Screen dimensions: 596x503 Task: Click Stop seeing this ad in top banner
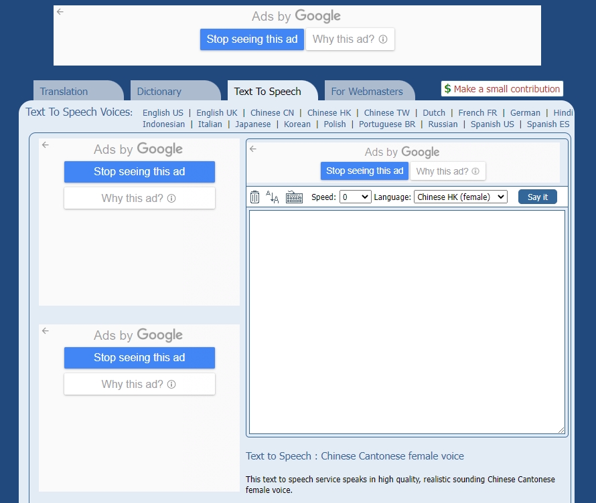pyautogui.click(x=252, y=39)
